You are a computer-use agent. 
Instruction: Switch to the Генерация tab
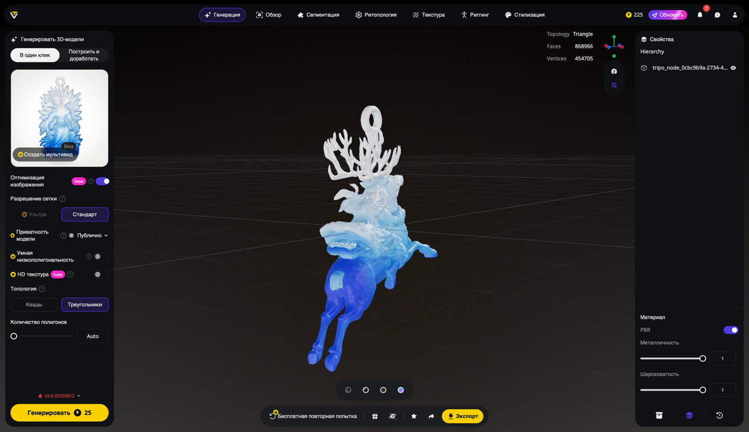(222, 15)
